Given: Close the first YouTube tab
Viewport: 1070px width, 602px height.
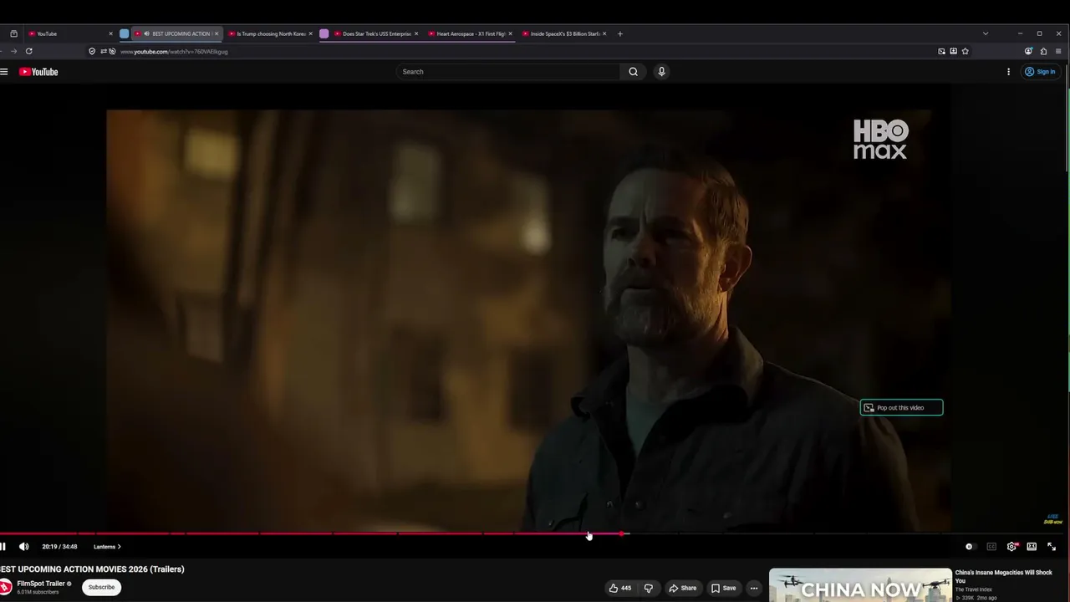Looking at the screenshot, I should point(110,33).
